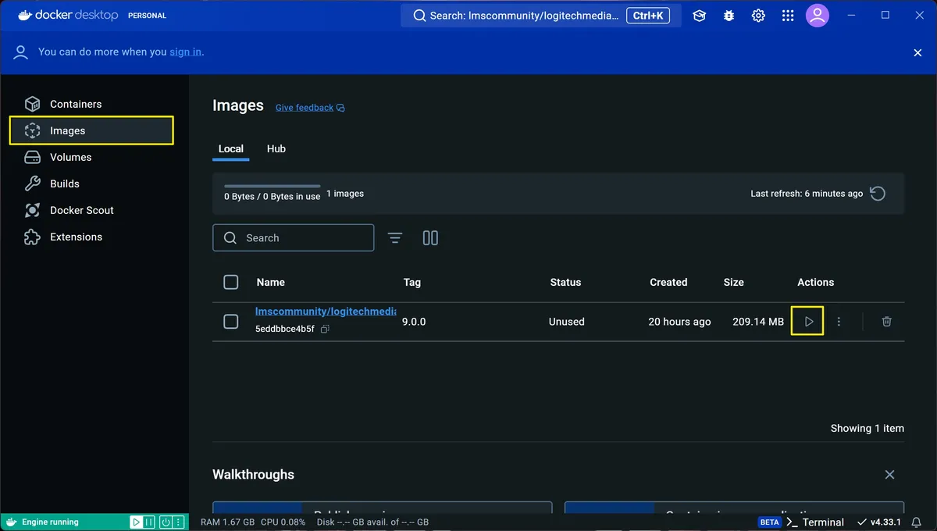This screenshot has height=531, width=937.
Task: Dismiss the sign-in banner
Action: tap(917, 52)
